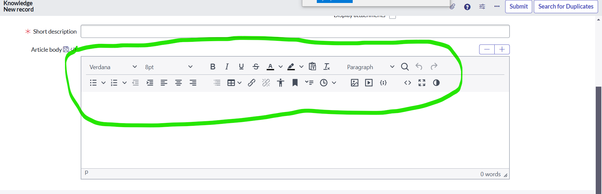Open the 8pt font size dropdown
The height and width of the screenshot is (194, 602).
coord(169,67)
